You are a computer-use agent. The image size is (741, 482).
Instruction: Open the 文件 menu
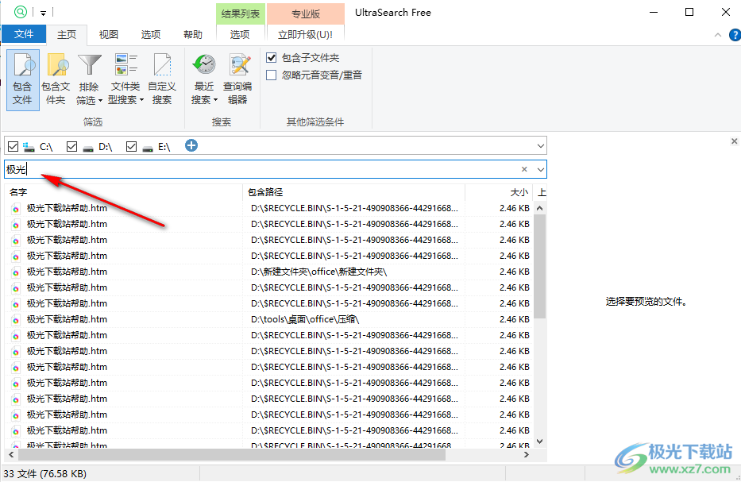(24, 34)
